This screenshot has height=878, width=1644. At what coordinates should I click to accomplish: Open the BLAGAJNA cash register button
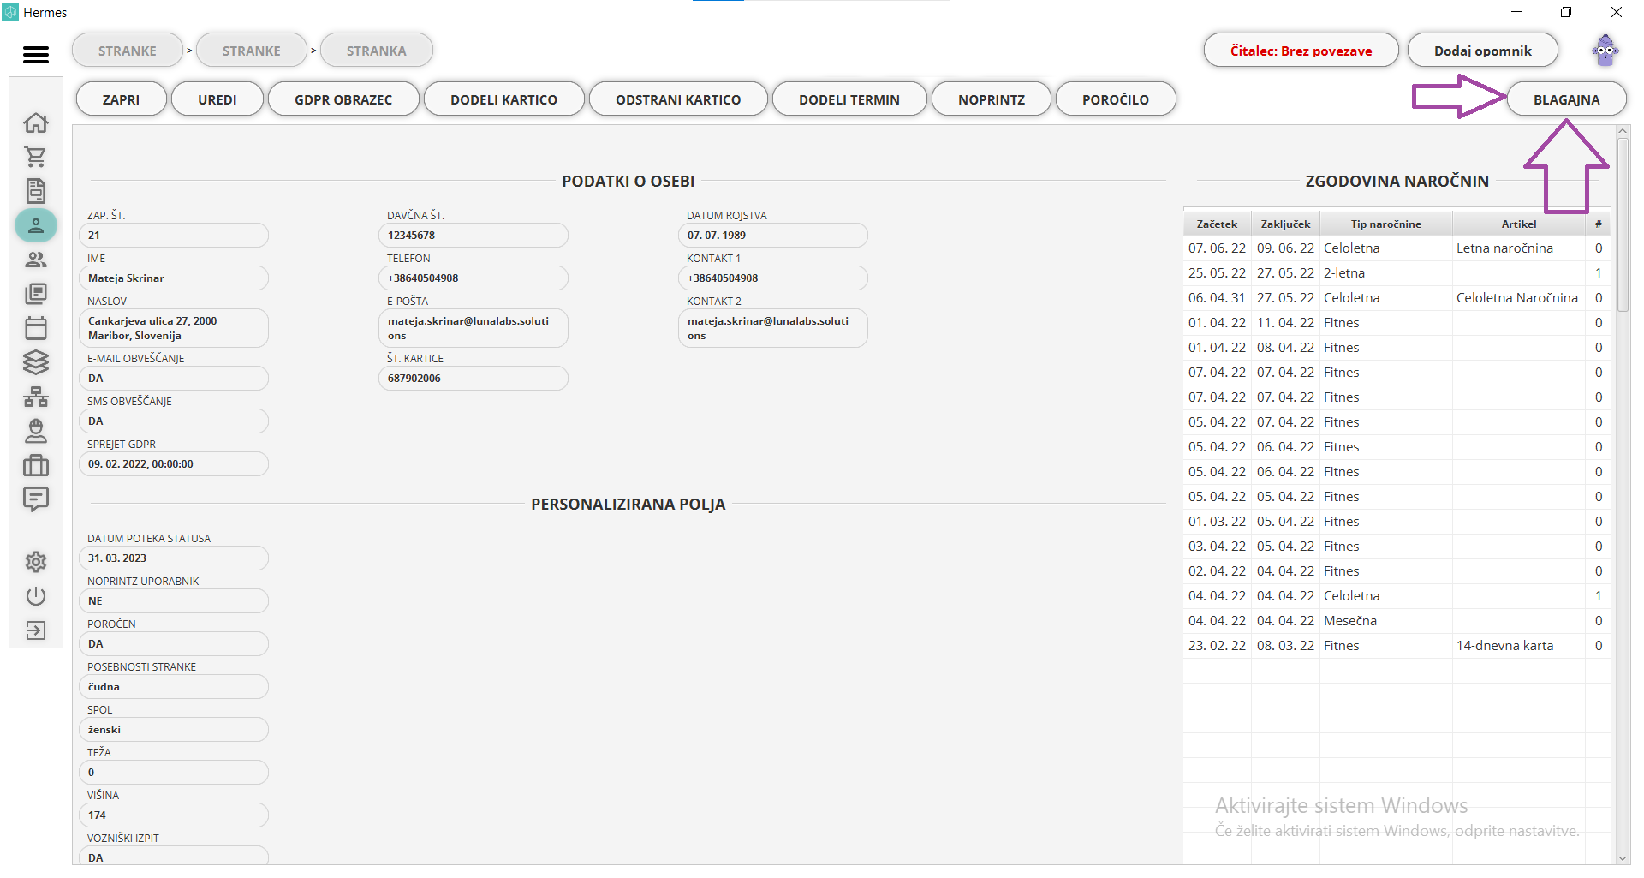pyautogui.click(x=1567, y=99)
